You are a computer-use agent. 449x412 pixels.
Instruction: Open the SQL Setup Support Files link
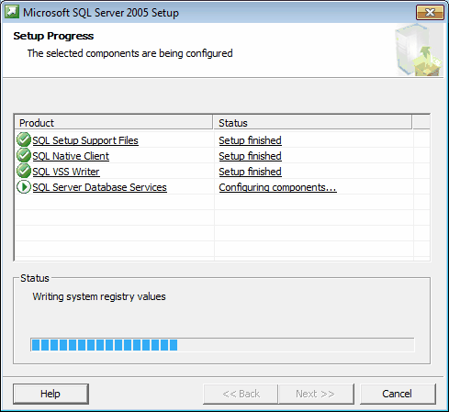pos(85,140)
